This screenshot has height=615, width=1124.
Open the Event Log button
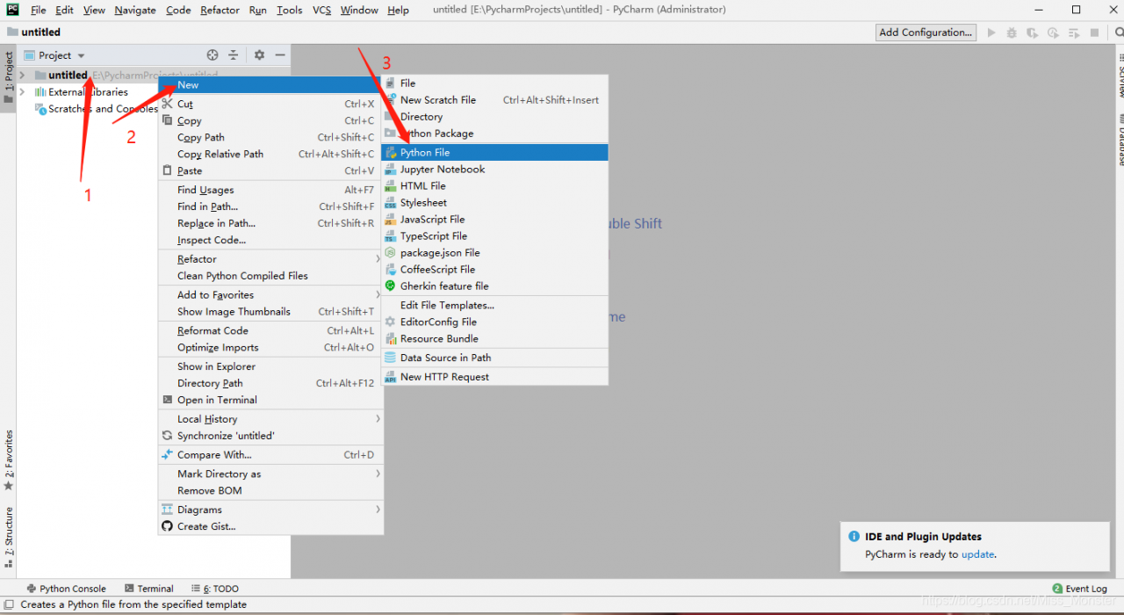(1080, 589)
